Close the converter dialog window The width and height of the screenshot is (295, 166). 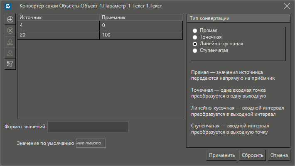[x=287, y=6]
